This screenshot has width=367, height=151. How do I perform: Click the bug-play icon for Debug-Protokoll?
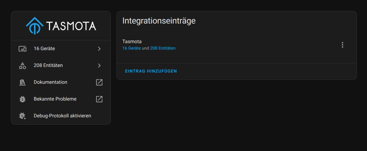22,116
